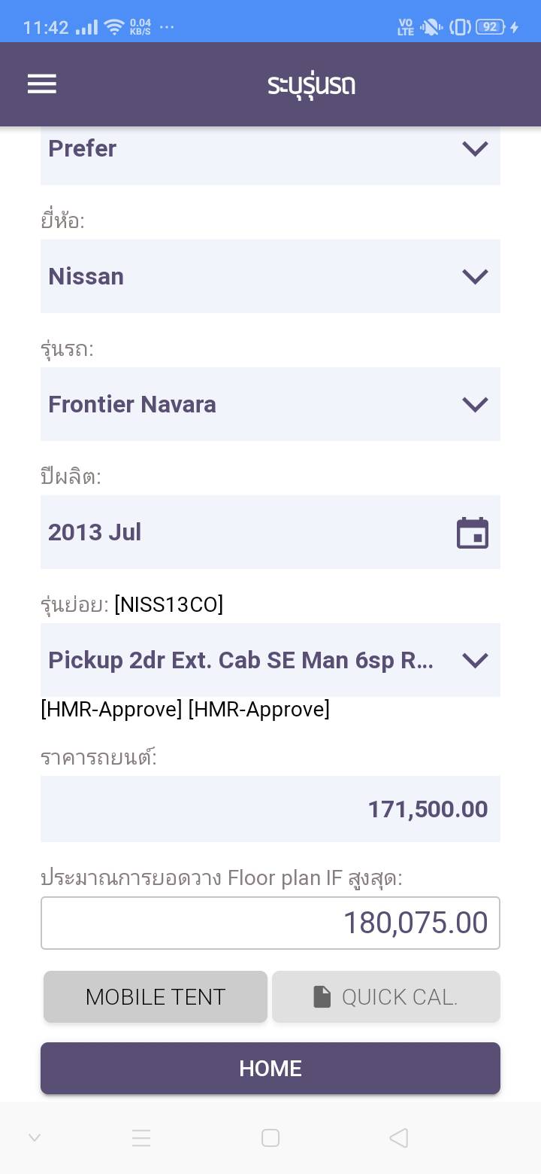Tap the Wi-Fi signal status icon
Viewport: 541px width, 1174px height.
pos(114,28)
